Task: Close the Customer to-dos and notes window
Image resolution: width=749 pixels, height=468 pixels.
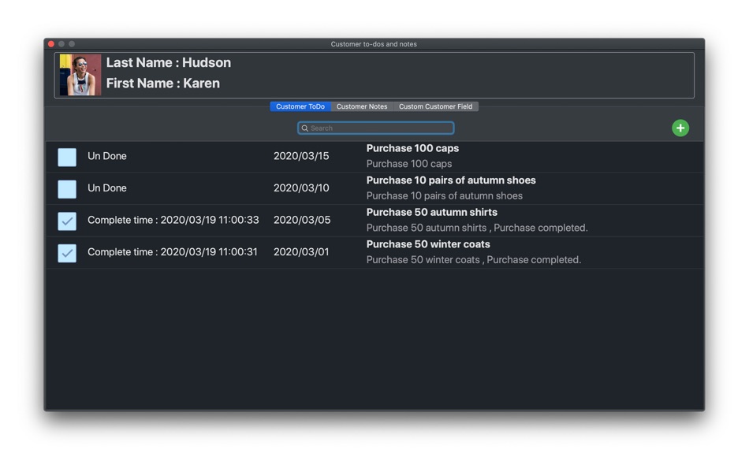Action: click(51, 44)
